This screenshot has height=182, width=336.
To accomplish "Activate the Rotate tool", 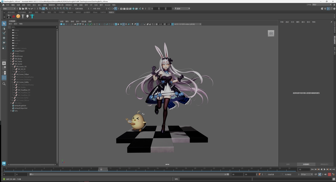I will click(4, 43).
